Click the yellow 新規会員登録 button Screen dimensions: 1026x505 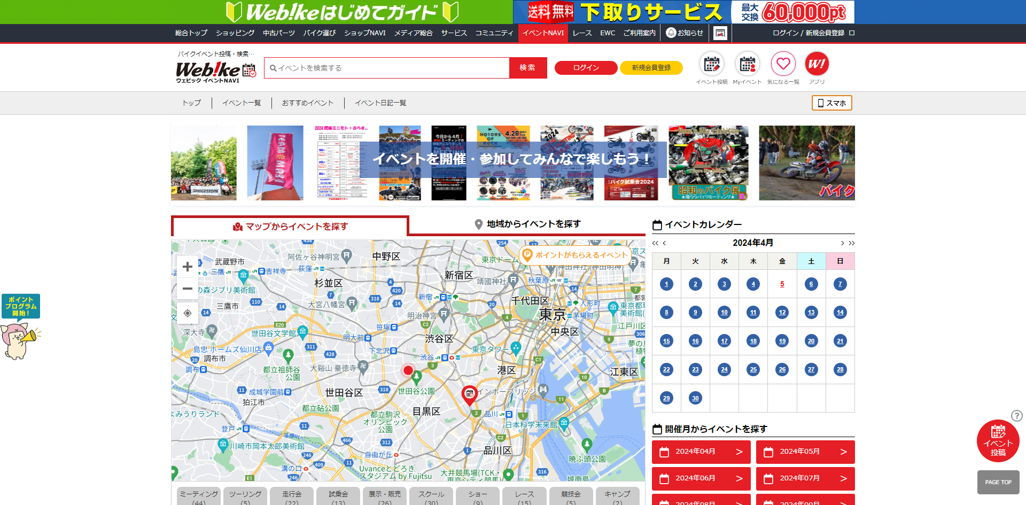pos(651,68)
